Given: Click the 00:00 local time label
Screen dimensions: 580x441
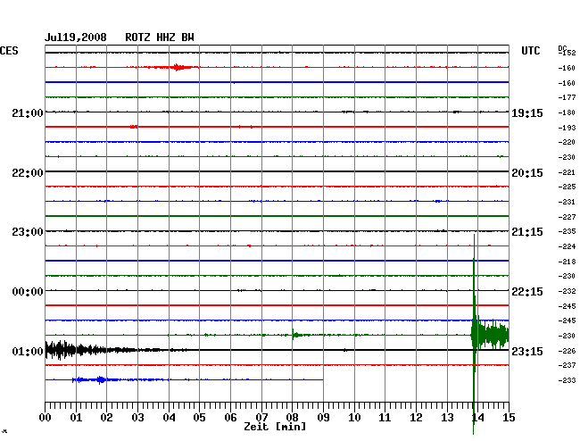Looking at the screenshot, I should pos(28,292).
